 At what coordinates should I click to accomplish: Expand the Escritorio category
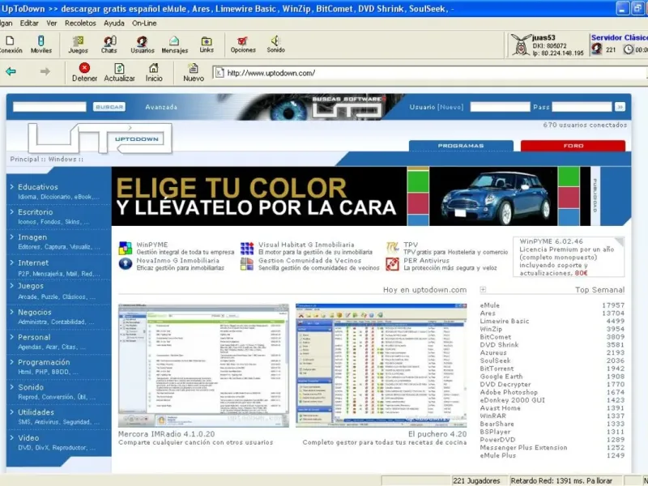click(x=35, y=212)
